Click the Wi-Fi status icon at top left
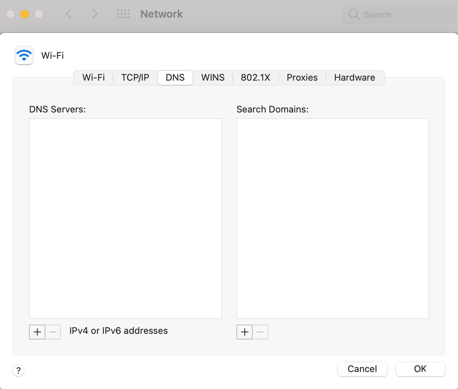Screen dimensions: 458x389 (24, 55)
